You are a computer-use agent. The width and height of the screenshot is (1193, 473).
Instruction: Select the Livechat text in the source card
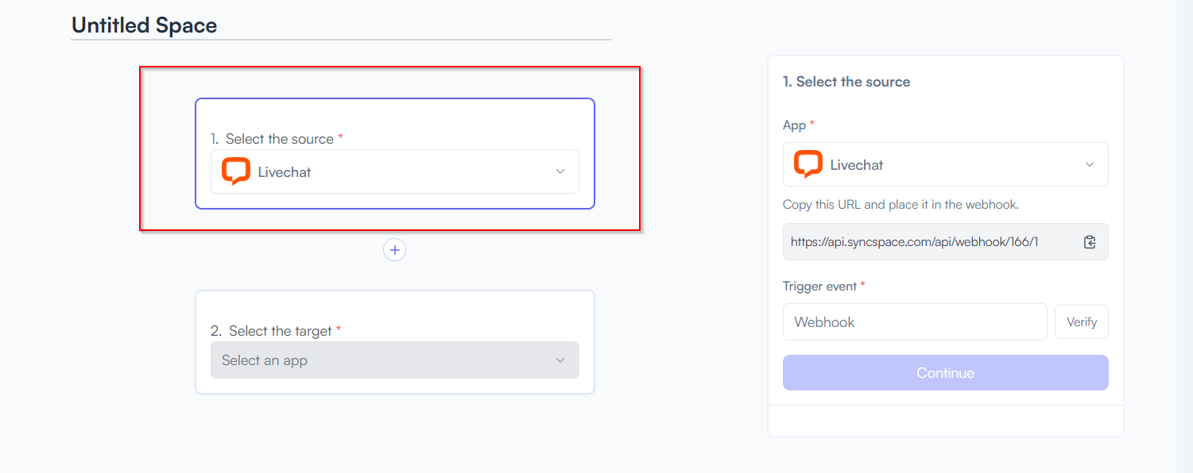[x=285, y=171]
